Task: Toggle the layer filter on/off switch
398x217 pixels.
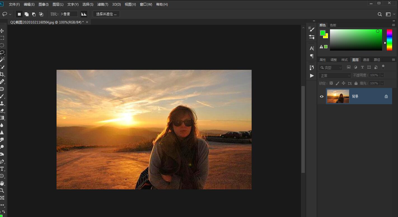Action: coord(383,67)
